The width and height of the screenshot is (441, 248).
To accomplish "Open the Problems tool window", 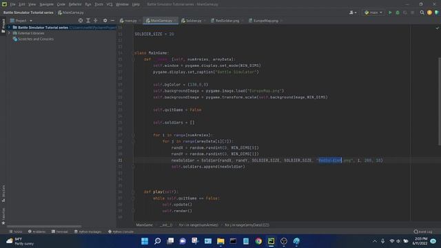I will point(37,231).
